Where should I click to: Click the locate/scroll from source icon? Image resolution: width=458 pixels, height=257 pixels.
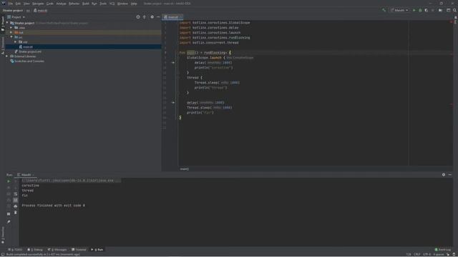tap(138, 17)
